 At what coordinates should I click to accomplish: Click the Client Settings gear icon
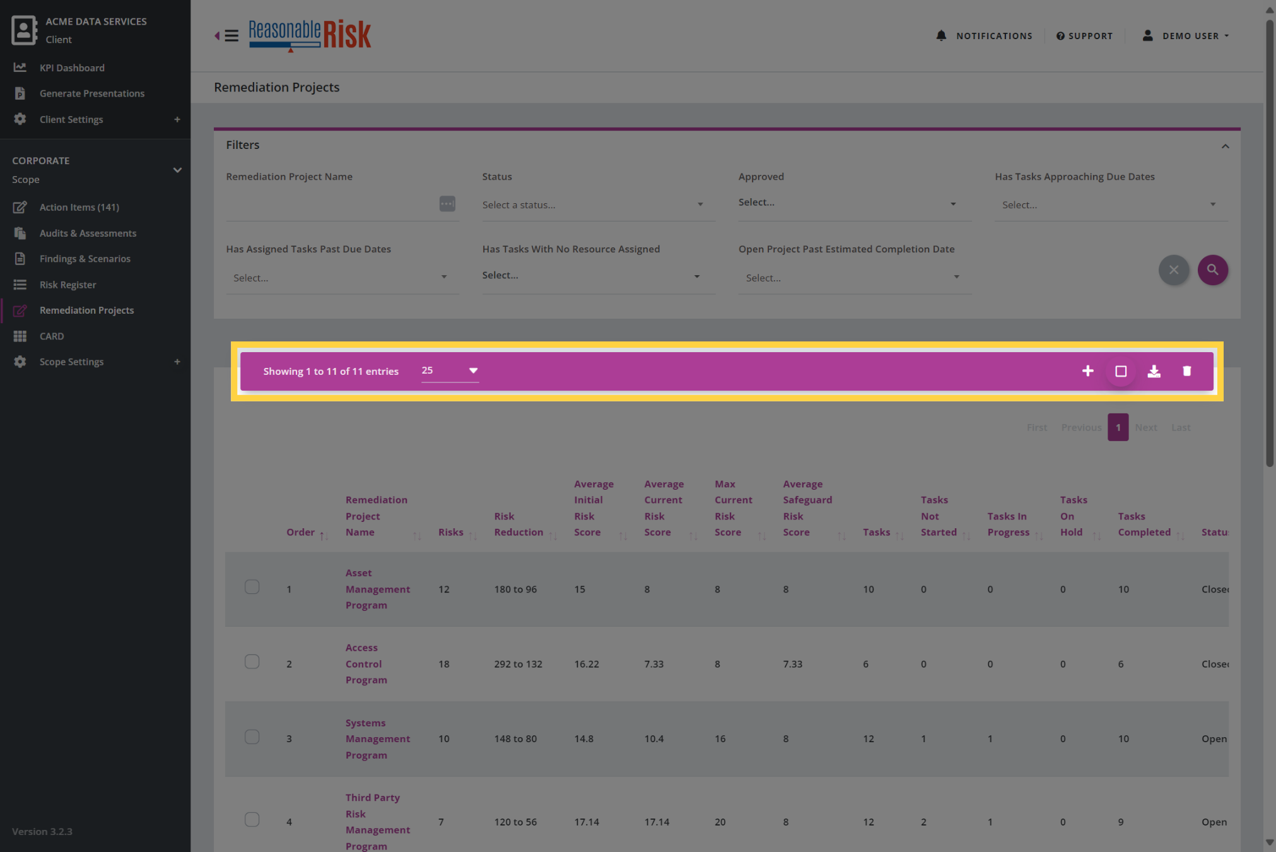pyautogui.click(x=20, y=119)
